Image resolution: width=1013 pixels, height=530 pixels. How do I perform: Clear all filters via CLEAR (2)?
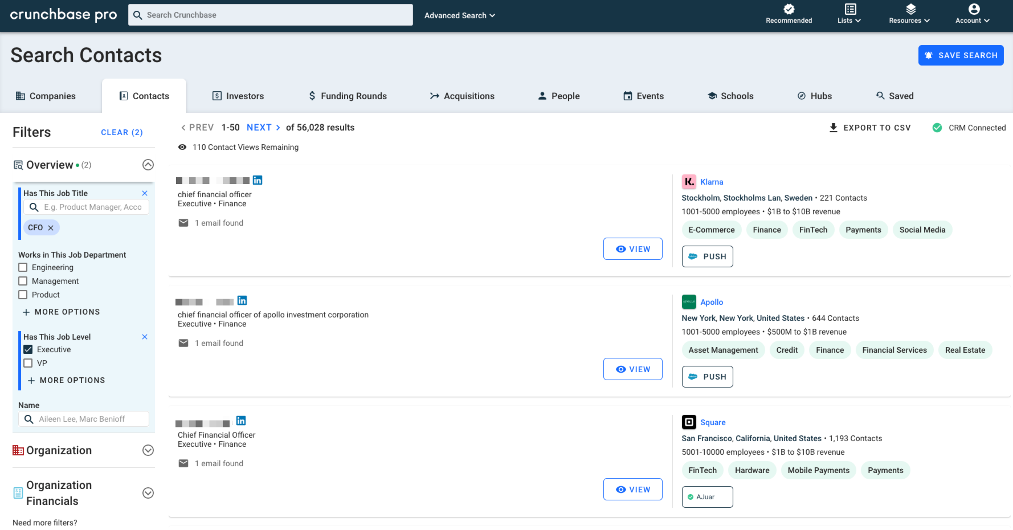(x=122, y=132)
